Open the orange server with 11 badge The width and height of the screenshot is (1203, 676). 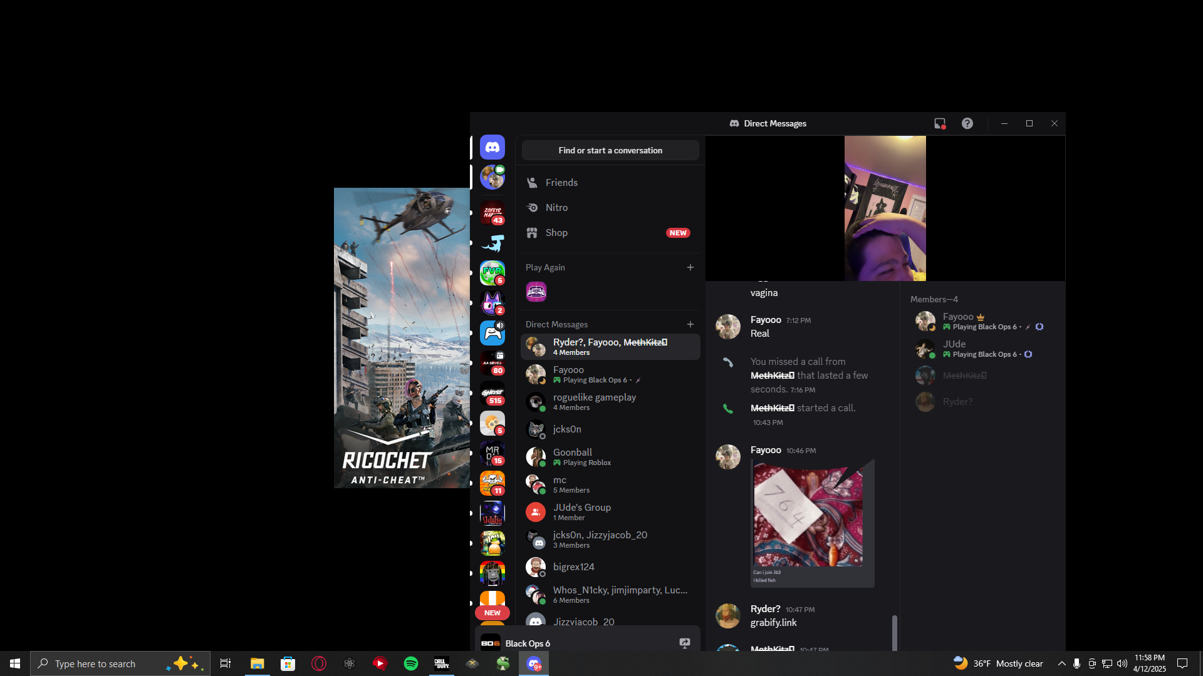492,483
